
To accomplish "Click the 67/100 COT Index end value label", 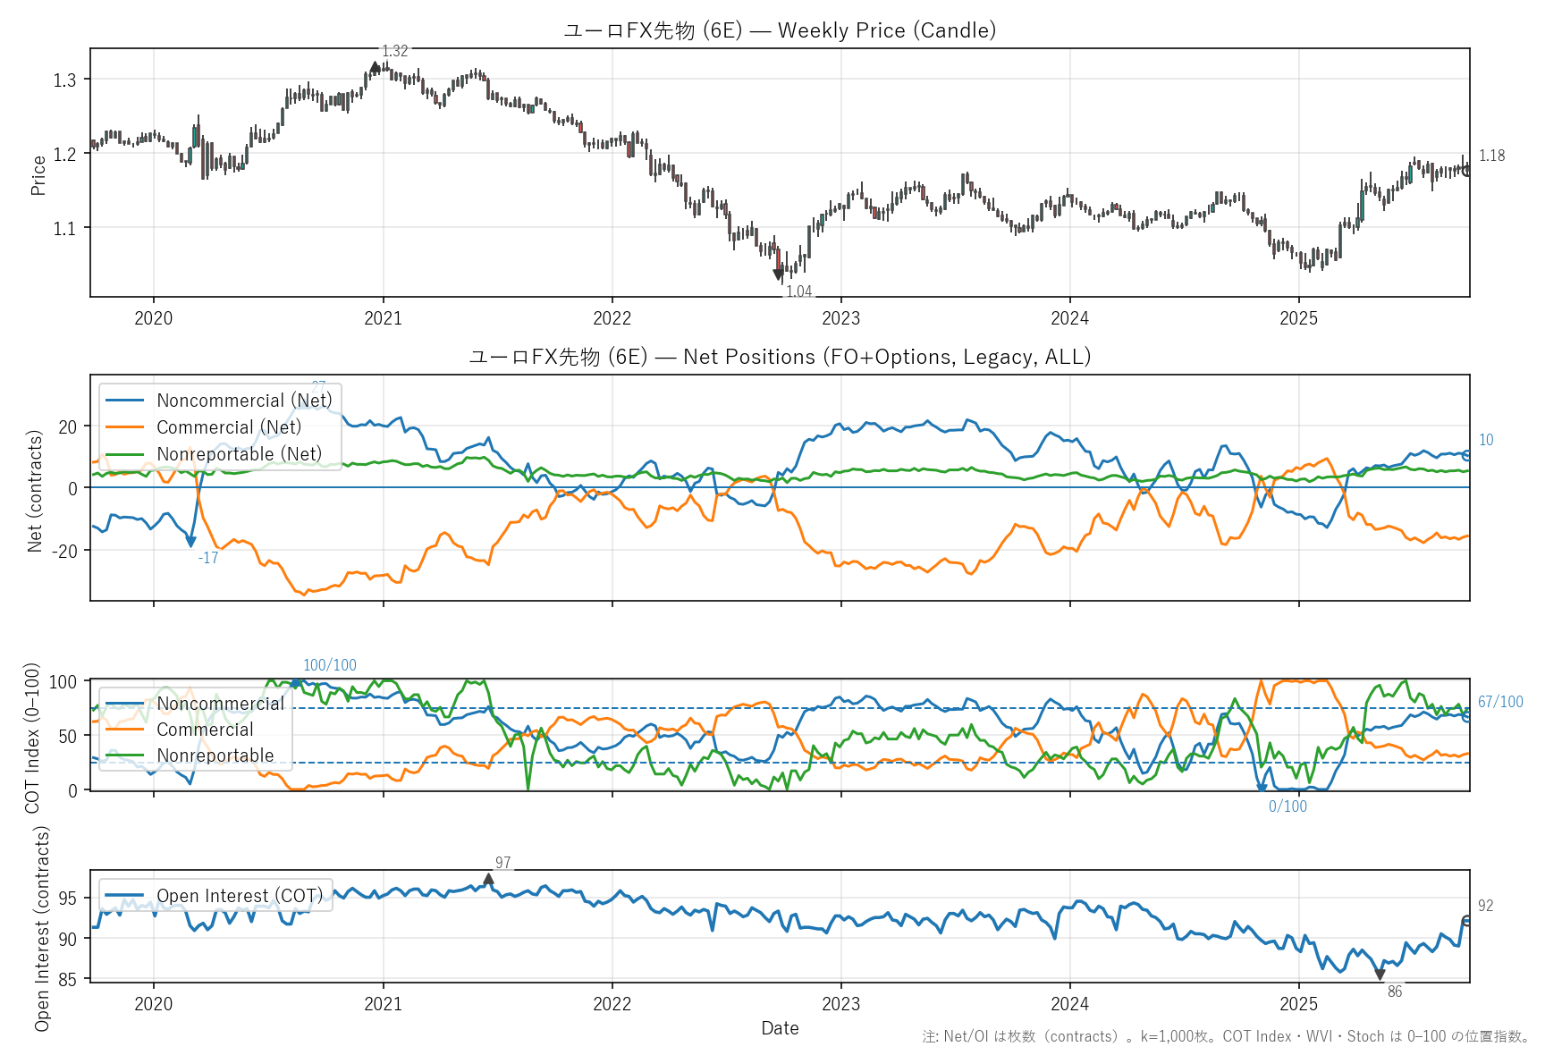I will (x=1499, y=702).
